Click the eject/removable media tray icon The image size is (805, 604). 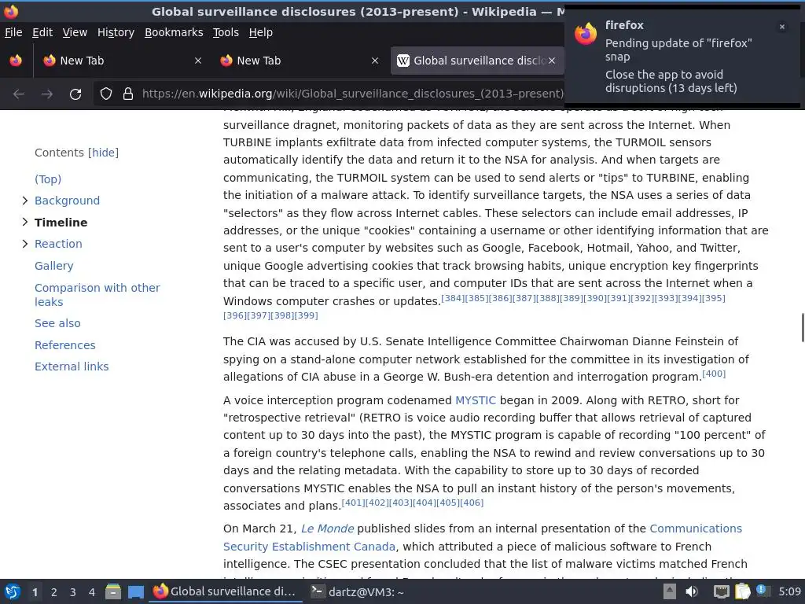pyautogui.click(x=670, y=591)
